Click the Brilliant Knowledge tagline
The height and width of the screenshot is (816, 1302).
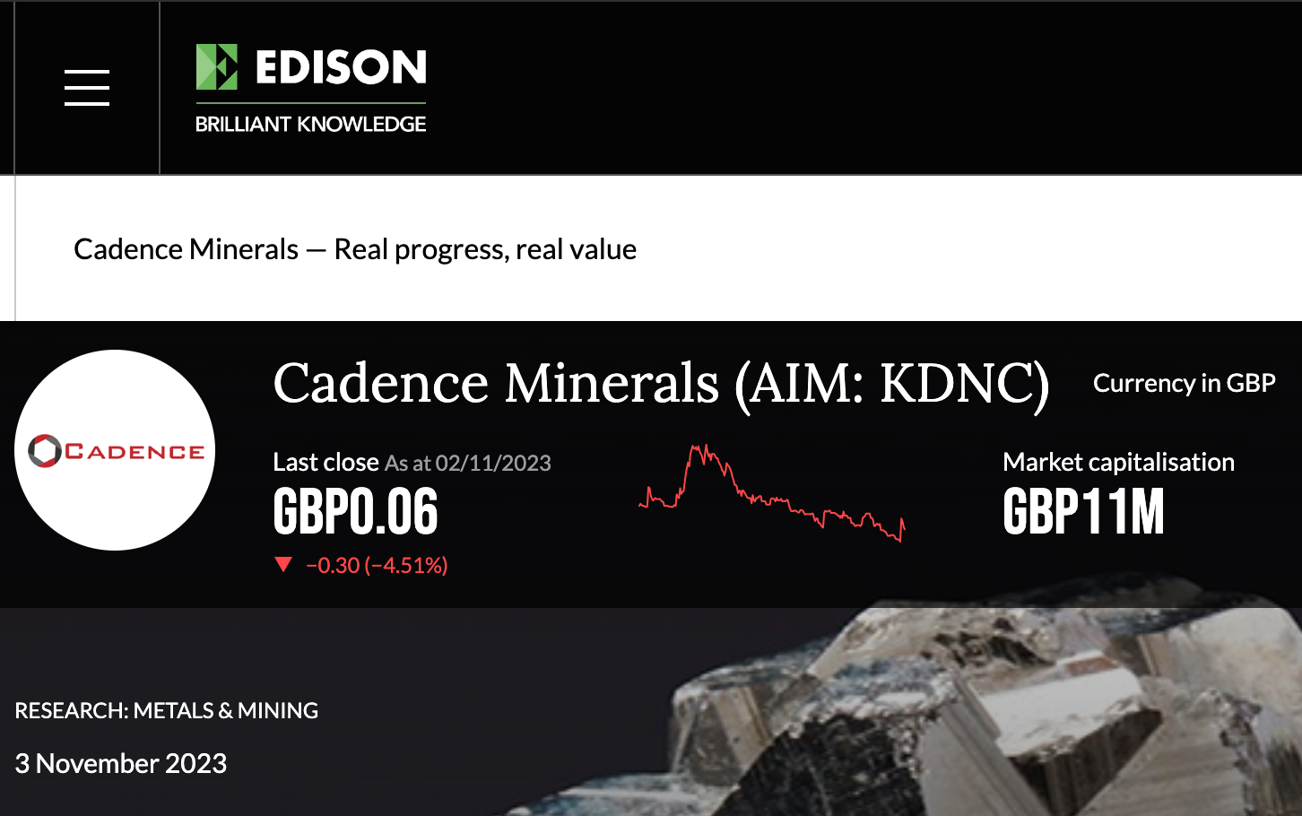[310, 125]
